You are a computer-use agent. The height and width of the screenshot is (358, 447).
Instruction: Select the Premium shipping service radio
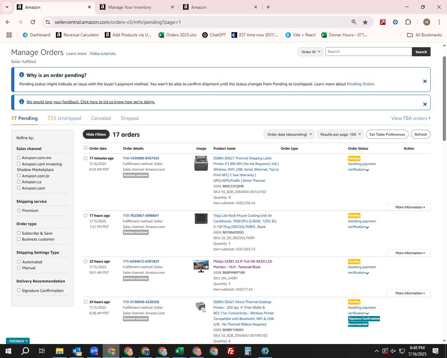tap(19, 210)
